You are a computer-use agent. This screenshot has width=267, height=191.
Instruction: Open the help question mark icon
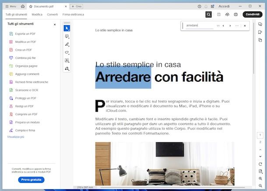pos(200,7)
